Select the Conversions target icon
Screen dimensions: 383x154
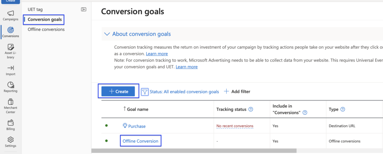10,30
